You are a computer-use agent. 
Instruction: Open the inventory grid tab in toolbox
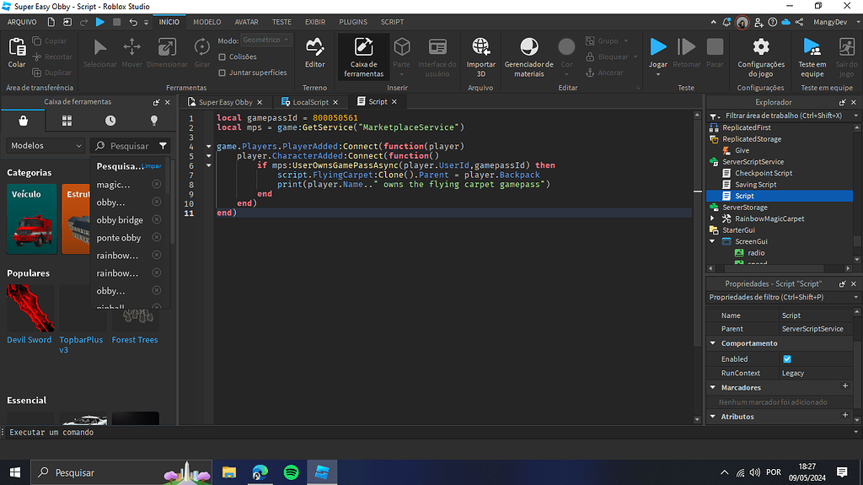67,120
